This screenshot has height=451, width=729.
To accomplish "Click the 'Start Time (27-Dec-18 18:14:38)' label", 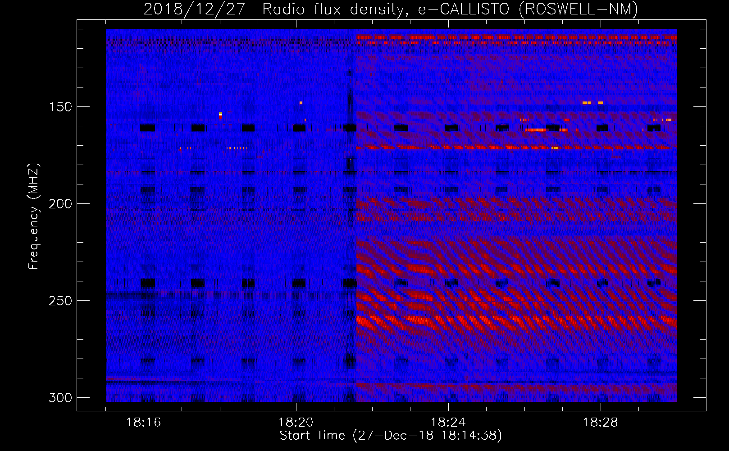I will [x=391, y=436].
